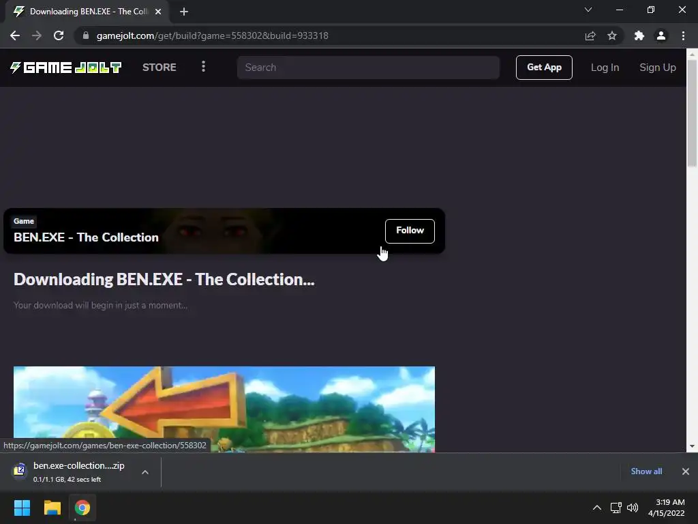Open the three-dot menu beside STORE
Image resolution: width=698 pixels, height=524 pixels.
pyautogui.click(x=203, y=67)
